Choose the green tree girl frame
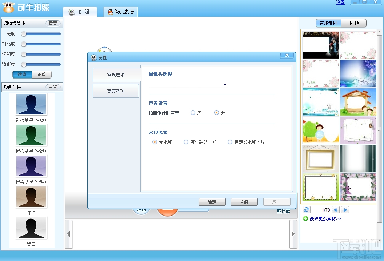The width and height of the screenshot is (384, 261). 321,130
